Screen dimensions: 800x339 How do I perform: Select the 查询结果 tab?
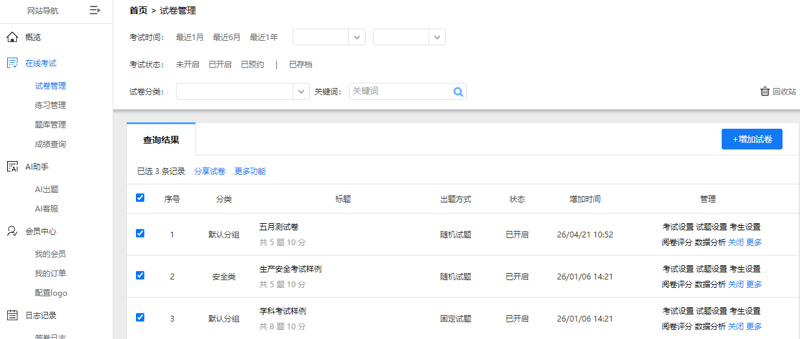161,139
